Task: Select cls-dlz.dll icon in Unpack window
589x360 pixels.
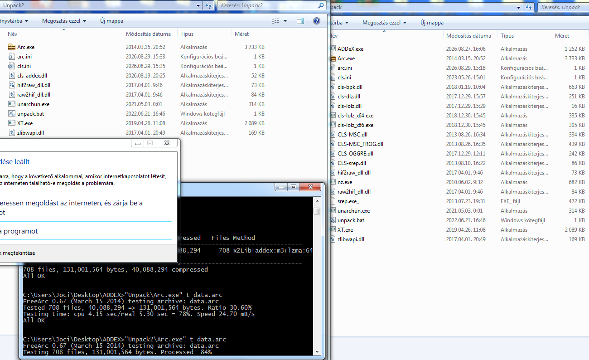Action: click(333, 97)
